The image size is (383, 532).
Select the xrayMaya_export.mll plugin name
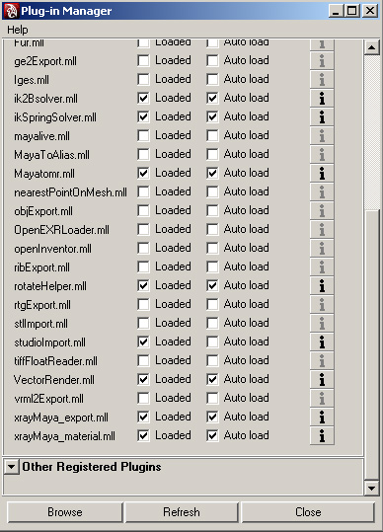coord(61,418)
